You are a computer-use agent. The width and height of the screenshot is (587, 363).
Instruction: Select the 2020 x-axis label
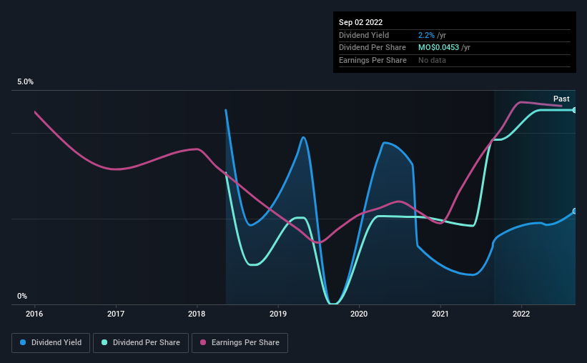coord(359,314)
